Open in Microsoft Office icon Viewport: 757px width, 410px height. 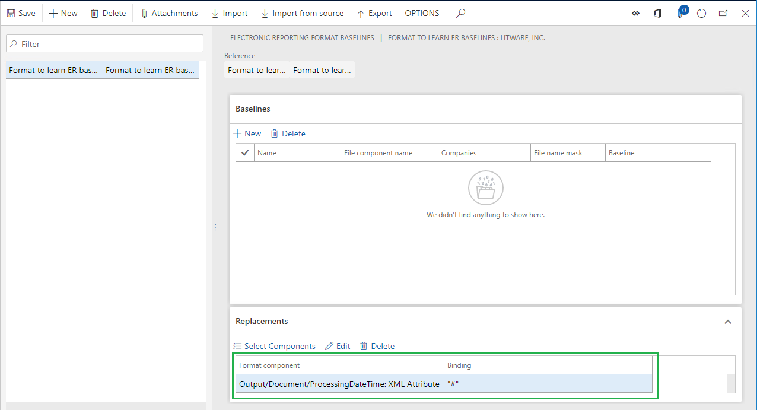657,13
